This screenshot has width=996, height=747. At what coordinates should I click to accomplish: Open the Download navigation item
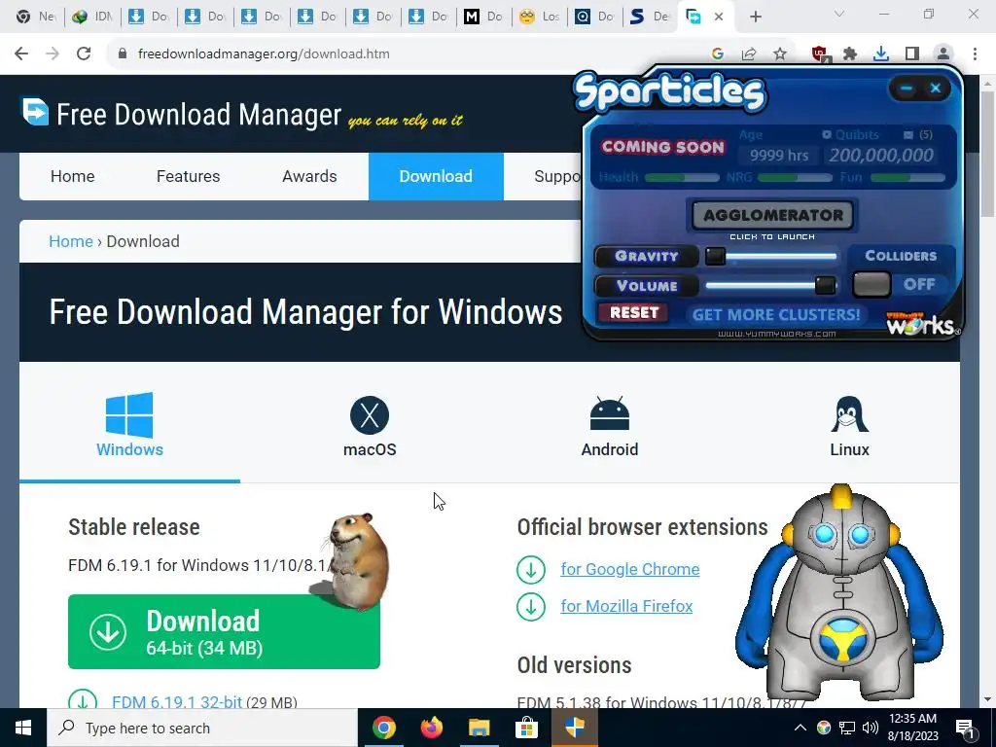[436, 177]
